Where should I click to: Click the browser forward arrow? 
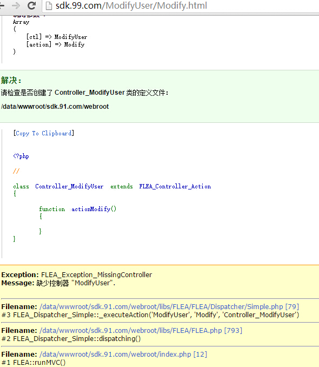click(x=16, y=5)
